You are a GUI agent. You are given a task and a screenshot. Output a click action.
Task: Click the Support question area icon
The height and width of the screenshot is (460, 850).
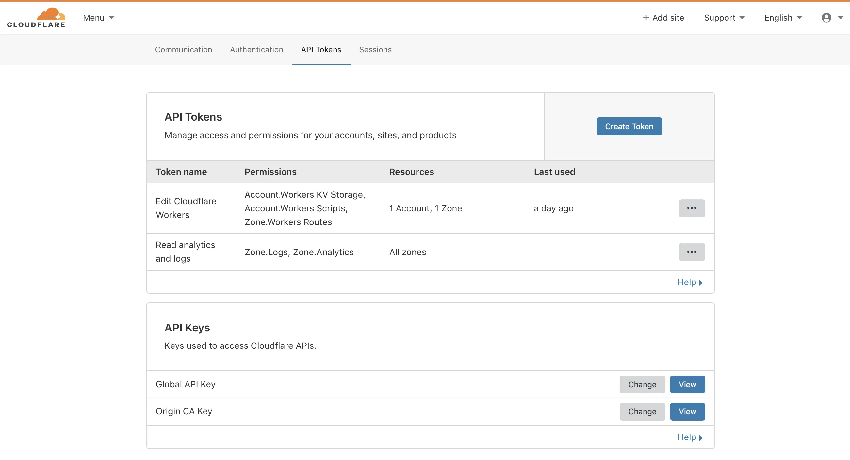(720, 18)
